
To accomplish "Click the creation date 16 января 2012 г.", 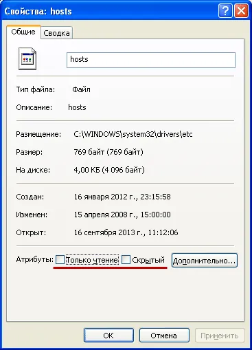I will [106, 197].
